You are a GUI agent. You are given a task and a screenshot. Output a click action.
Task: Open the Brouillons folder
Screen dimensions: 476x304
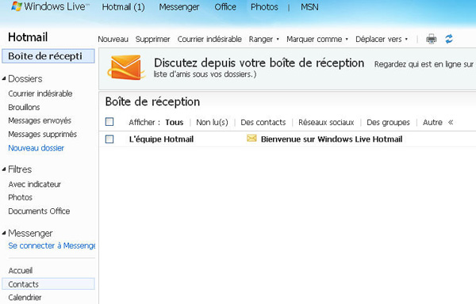tap(24, 107)
